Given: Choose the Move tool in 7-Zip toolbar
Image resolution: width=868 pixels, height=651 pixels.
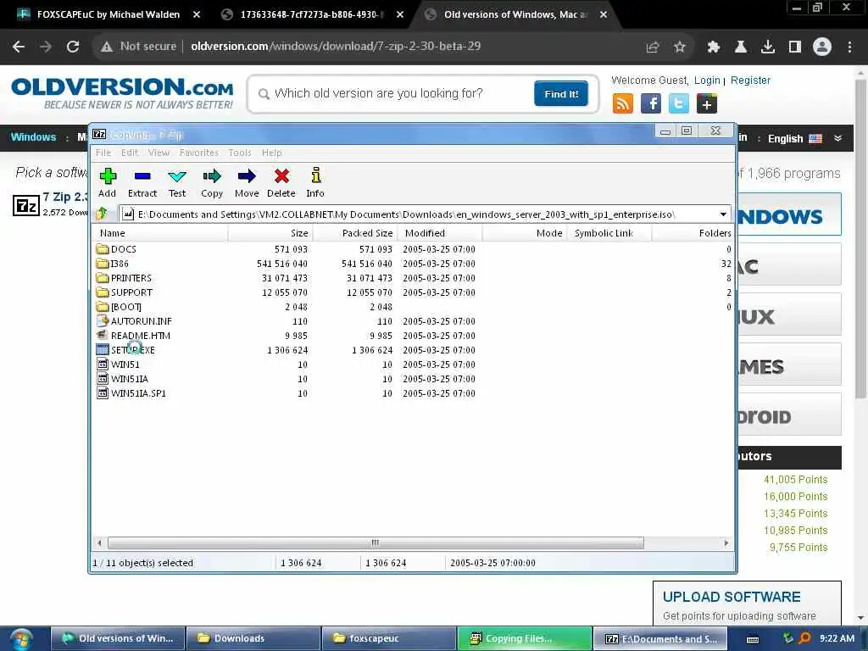Looking at the screenshot, I should (247, 183).
